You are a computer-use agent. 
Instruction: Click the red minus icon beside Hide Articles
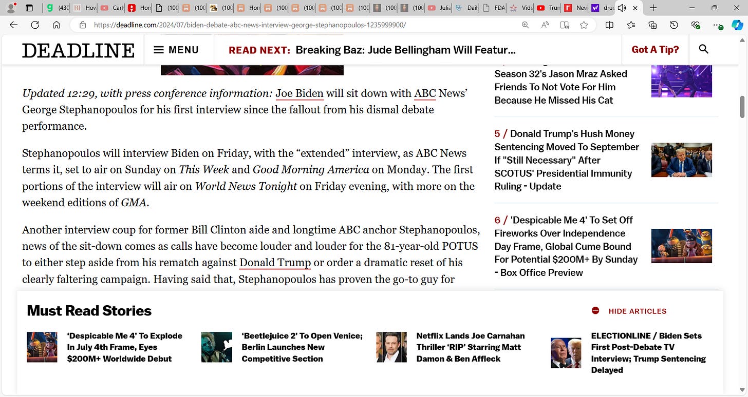tap(595, 311)
